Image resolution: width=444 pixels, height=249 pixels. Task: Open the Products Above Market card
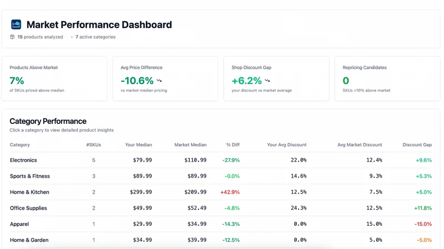(x=54, y=79)
